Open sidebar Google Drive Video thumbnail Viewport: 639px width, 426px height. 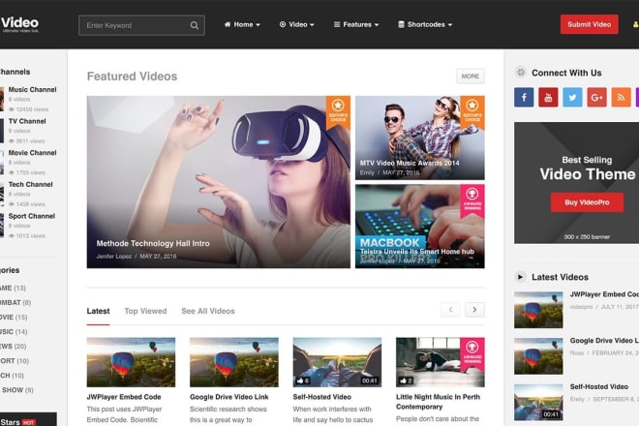tap(538, 356)
